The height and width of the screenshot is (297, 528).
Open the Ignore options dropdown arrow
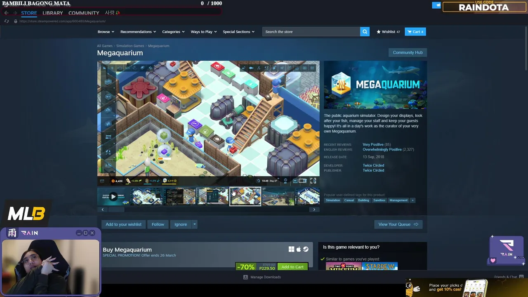tap(194, 224)
